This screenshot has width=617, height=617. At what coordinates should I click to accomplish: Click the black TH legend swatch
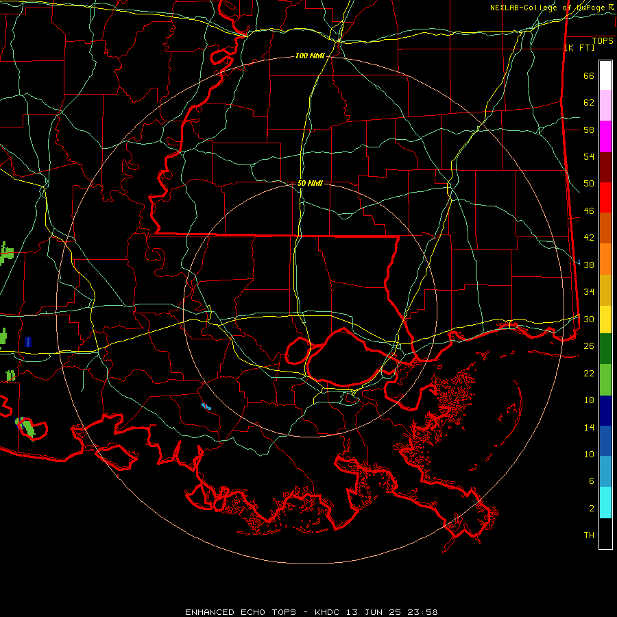(605, 533)
